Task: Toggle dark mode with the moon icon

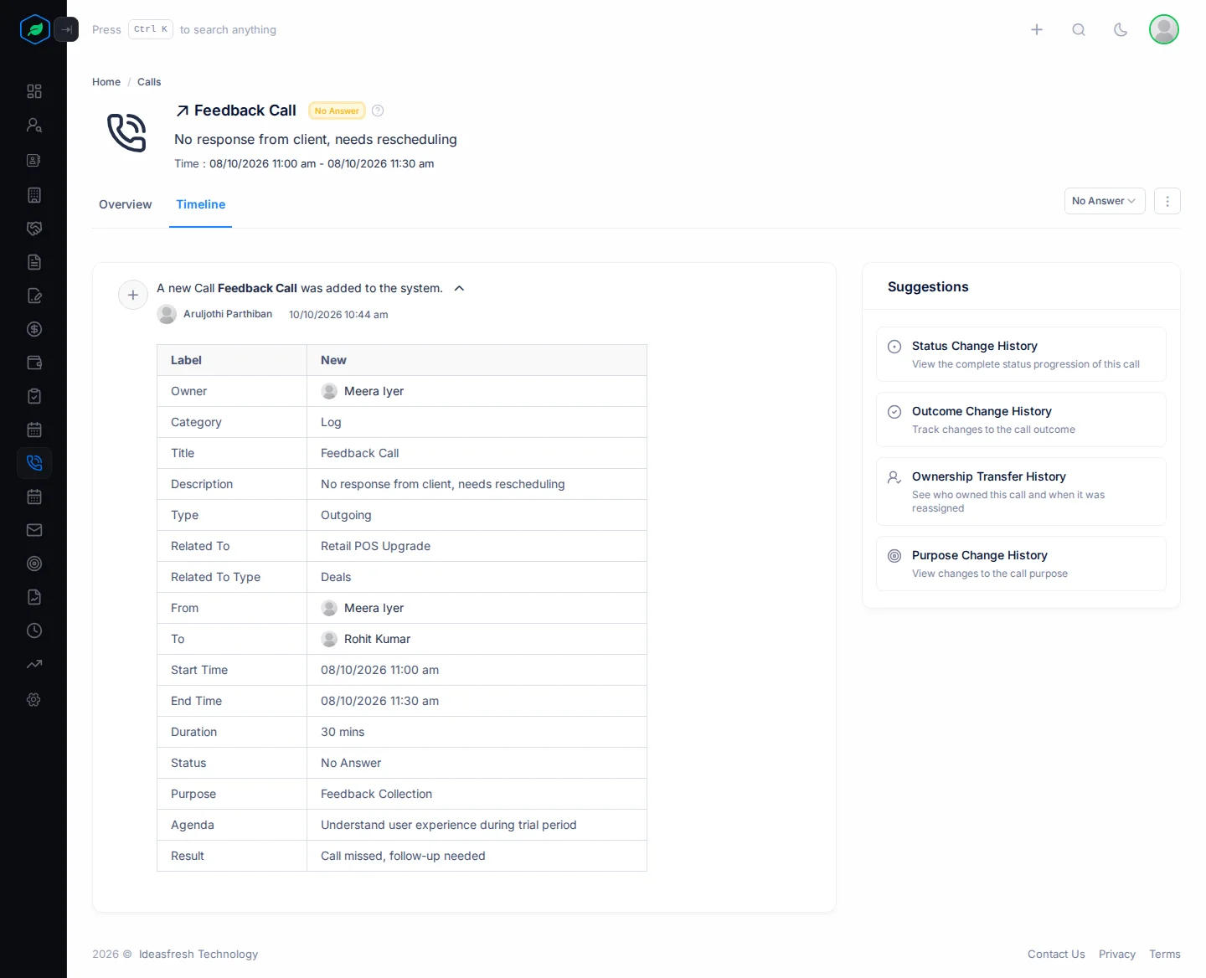Action: tap(1121, 29)
